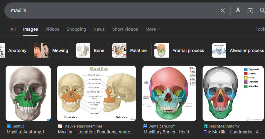Screen dimensions: 265x139
Task: Apply the Mewing filter chip
Action: [x=53, y=50]
